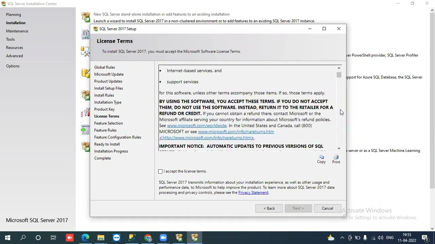Open the www.microsoft.com/worldwide link

click(x=197, y=126)
